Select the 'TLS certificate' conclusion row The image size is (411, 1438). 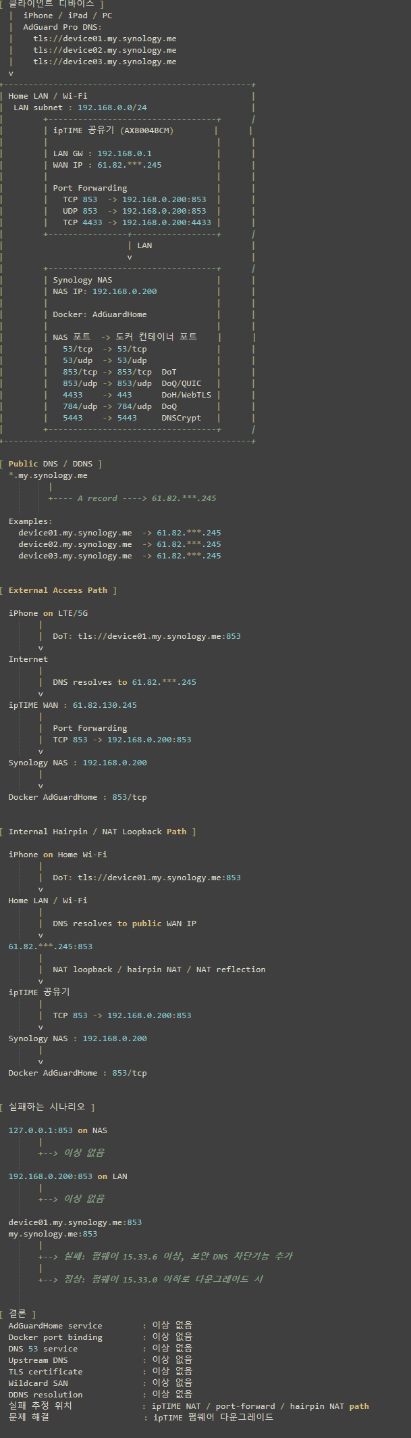click(x=100, y=1372)
